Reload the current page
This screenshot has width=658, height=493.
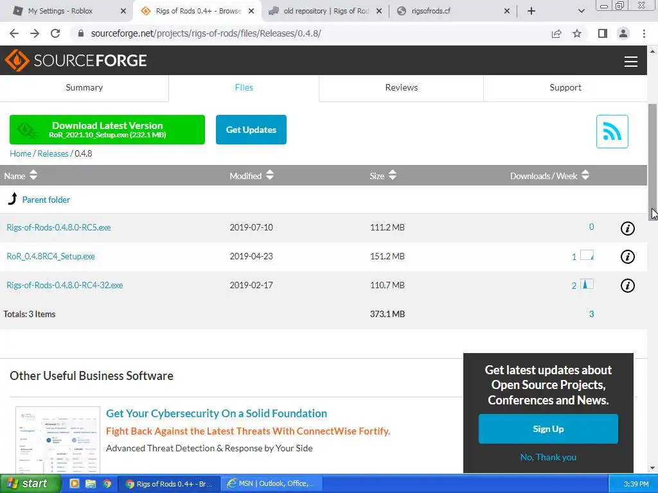[x=55, y=33]
